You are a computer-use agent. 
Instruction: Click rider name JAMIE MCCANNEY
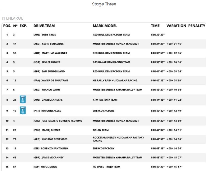click(x=53, y=158)
